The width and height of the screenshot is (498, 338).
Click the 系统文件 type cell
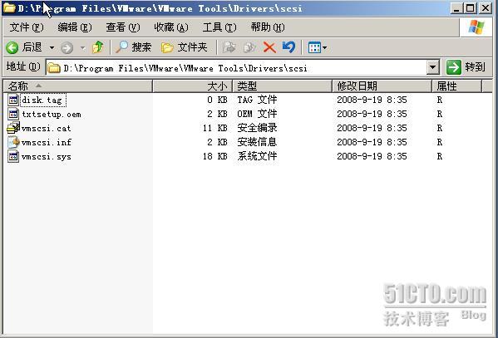click(x=257, y=156)
